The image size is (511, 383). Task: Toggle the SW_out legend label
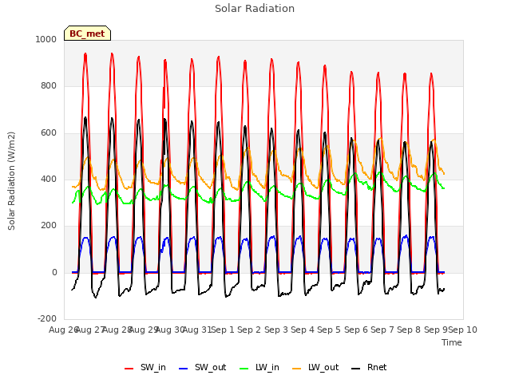(211, 367)
